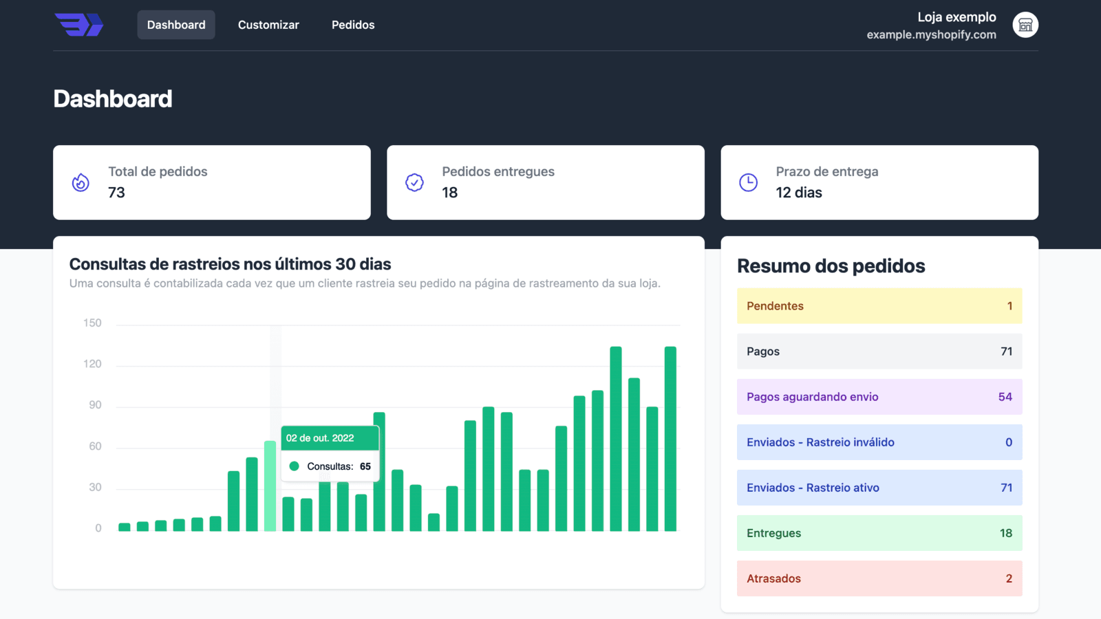Viewport: 1101px width, 619px height.
Task: Open the Customizar tab
Action: coord(268,25)
